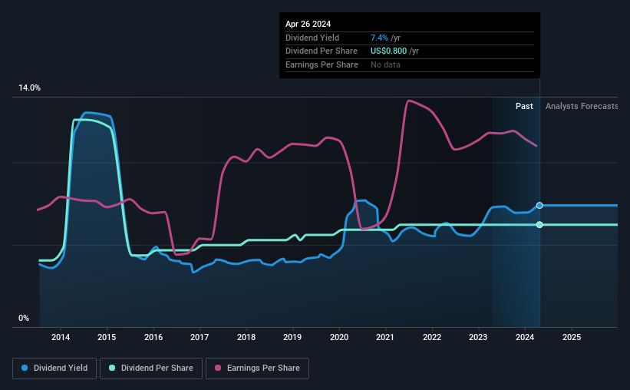Click the 7.4% dividend yield value
Image resolution: width=630 pixels, height=390 pixels.
click(x=379, y=38)
